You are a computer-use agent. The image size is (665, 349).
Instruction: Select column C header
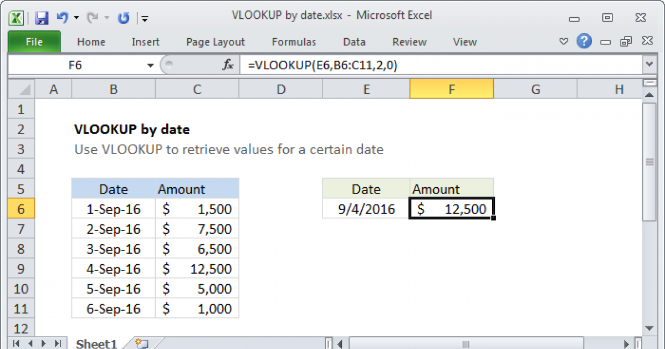point(197,89)
